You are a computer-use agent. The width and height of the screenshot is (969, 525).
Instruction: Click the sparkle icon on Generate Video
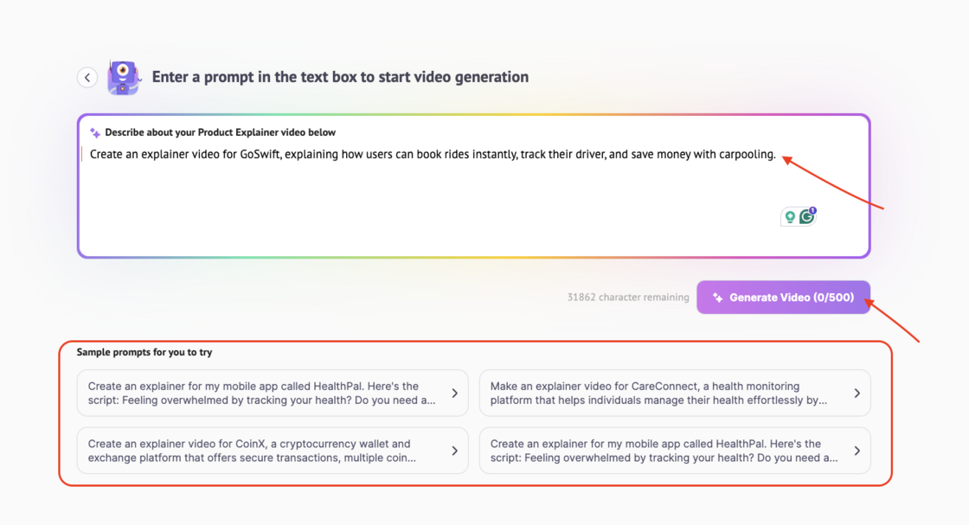717,298
